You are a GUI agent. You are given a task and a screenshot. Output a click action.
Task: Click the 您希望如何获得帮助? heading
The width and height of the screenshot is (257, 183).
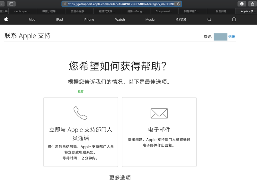[x=118, y=66]
